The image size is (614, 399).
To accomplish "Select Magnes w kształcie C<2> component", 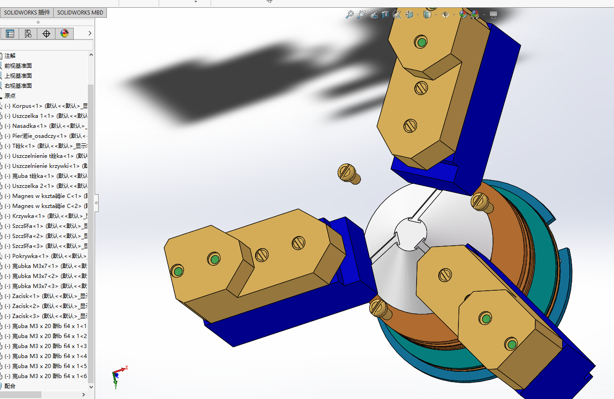I will click(x=45, y=206).
